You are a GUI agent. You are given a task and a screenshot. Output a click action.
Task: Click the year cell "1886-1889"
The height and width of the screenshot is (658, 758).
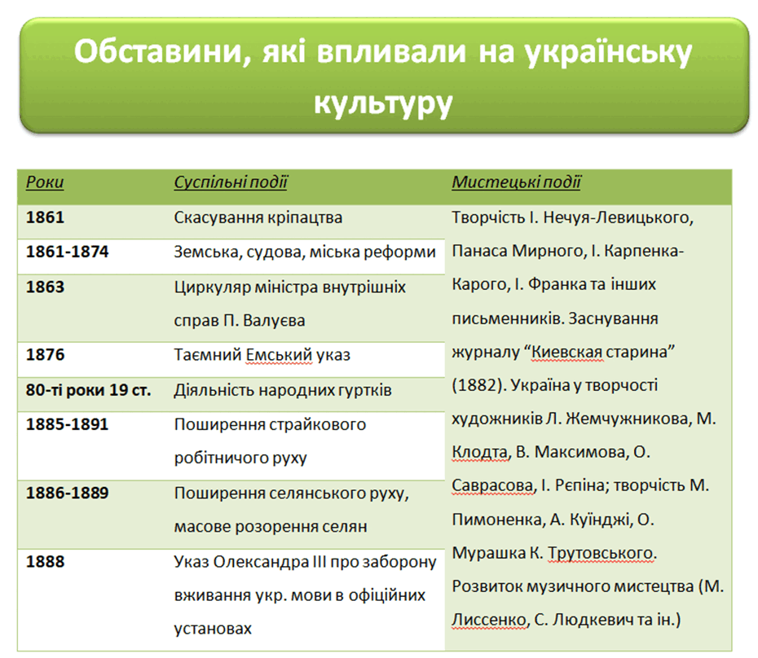[67, 493]
